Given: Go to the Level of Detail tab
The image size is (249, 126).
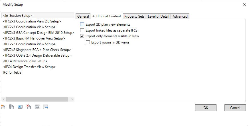Looking at the screenshot, I should [x=159, y=16].
